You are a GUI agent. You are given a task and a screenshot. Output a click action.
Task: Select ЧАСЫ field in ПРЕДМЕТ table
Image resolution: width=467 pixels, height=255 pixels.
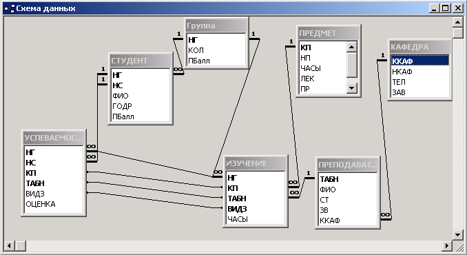click(323, 68)
